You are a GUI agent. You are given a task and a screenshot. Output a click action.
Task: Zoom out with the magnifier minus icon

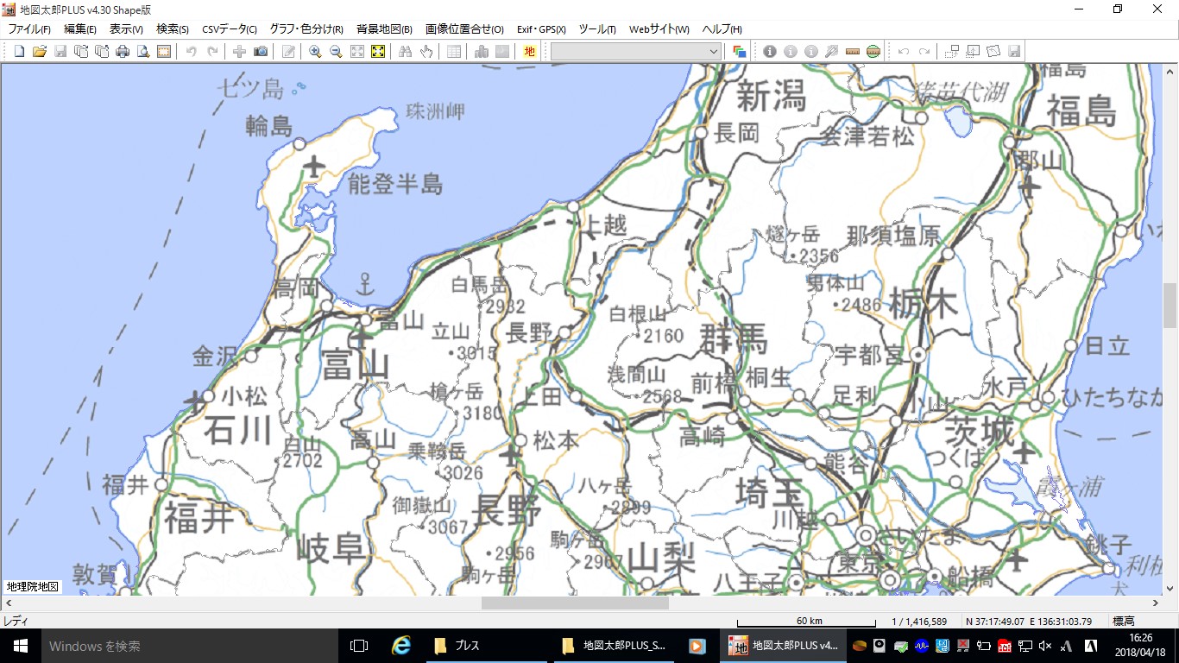pyautogui.click(x=336, y=52)
